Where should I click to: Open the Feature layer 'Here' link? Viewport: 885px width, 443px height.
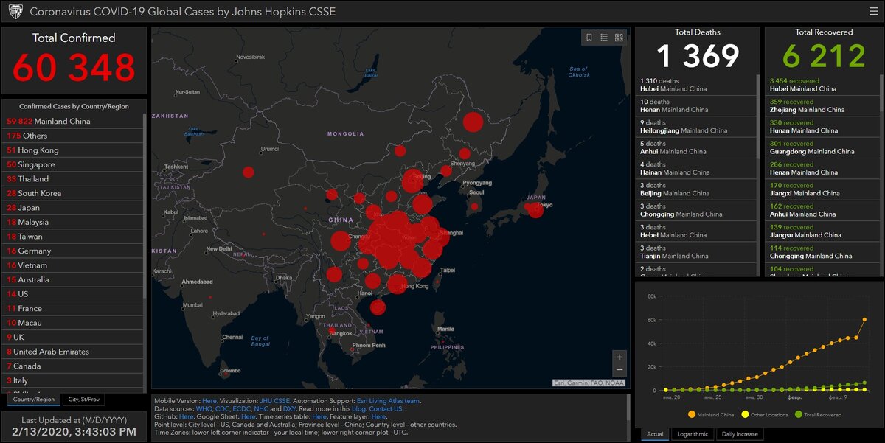click(379, 416)
